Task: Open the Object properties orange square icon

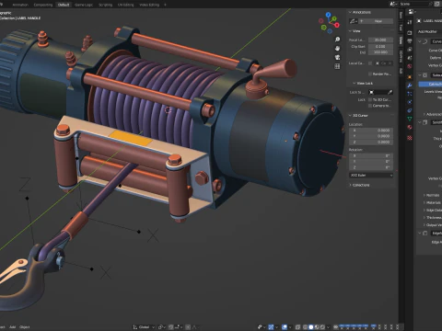Action: tap(410, 76)
